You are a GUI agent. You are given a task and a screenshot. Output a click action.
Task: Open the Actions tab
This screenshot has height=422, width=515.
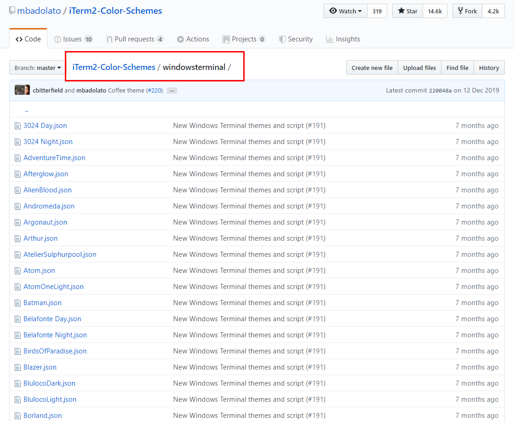193,39
